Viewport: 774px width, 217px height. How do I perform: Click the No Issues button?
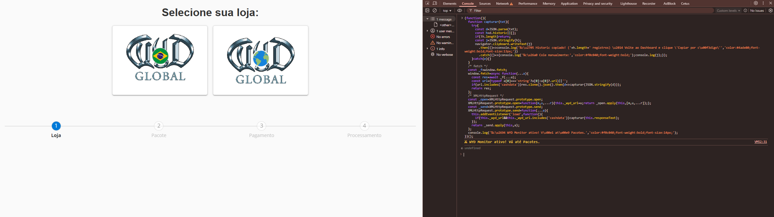[x=754, y=11]
